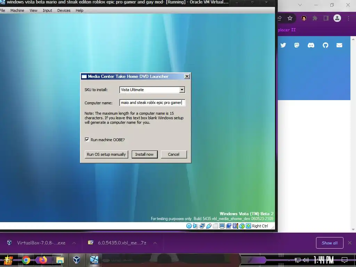Viewport: 356px width, 267px height.
Task: Click the Discord icon in the browser page
Action: [x=311, y=46]
